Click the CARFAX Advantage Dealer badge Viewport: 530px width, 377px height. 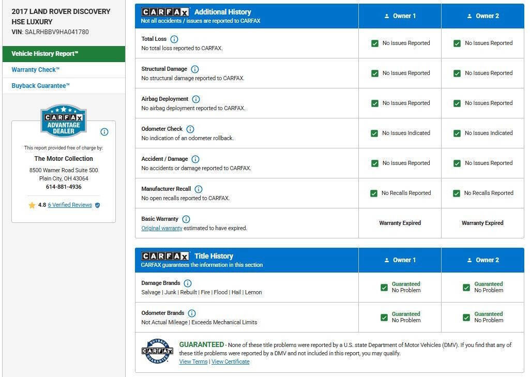[x=64, y=121]
